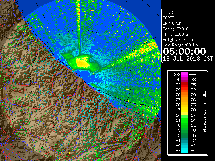The height and width of the screenshot is (161, 215).
Task: Click the red color band of the legend
Action: click(184, 85)
